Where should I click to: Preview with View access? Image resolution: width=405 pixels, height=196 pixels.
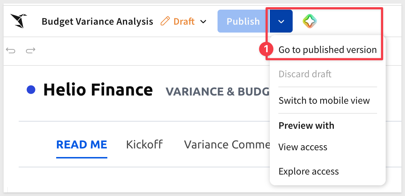(303, 147)
